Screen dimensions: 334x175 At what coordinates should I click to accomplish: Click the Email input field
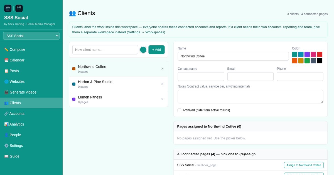point(250,77)
